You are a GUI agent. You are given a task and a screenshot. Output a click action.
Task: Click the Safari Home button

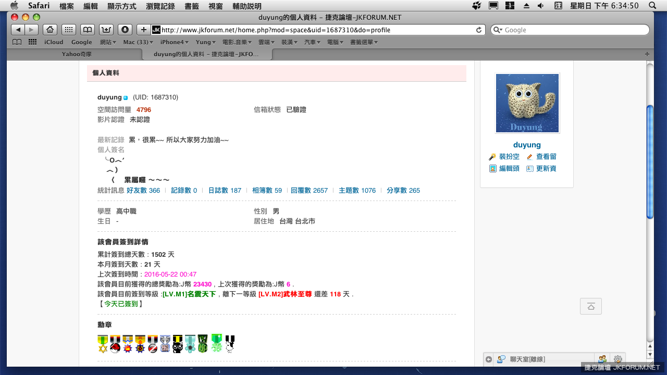pyautogui.click(x=50, y=30)
